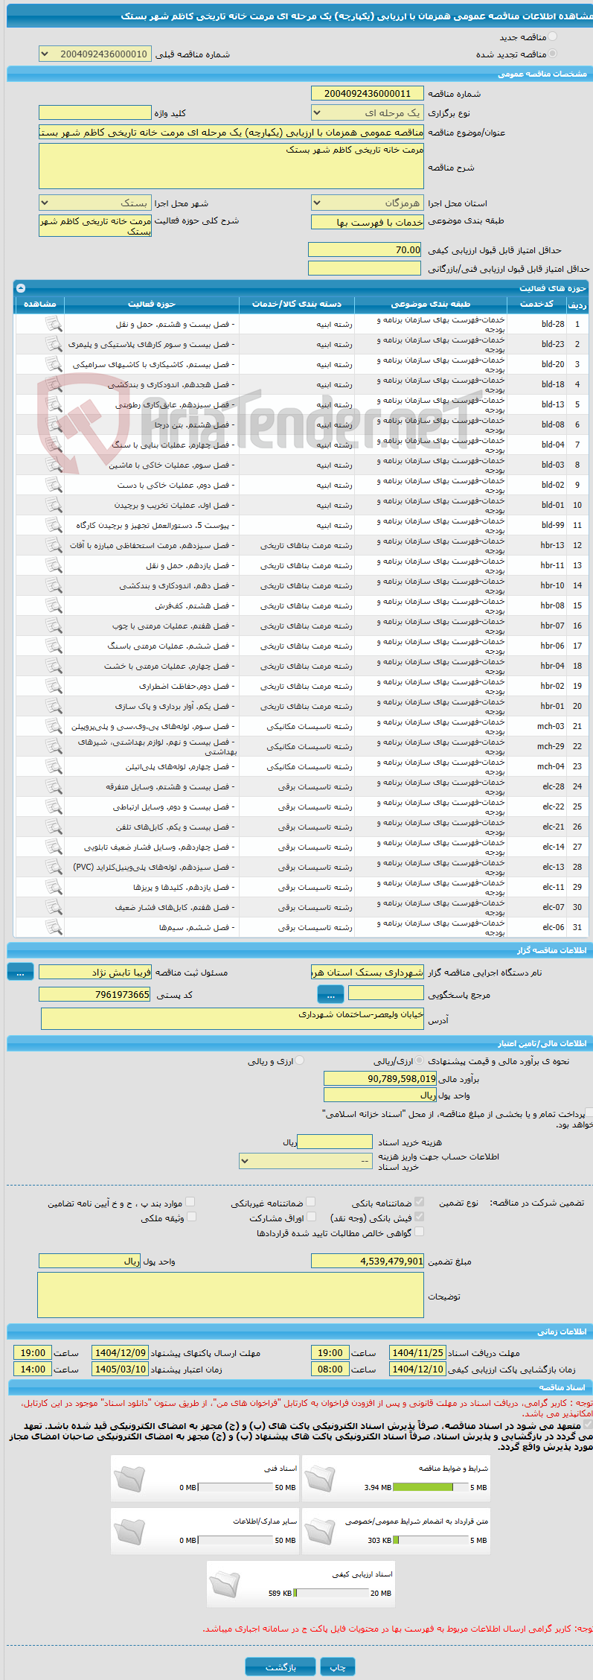View details icon for row hbr-07
The width and height of the screenshot is (593, 1680).
pos(53,626)
